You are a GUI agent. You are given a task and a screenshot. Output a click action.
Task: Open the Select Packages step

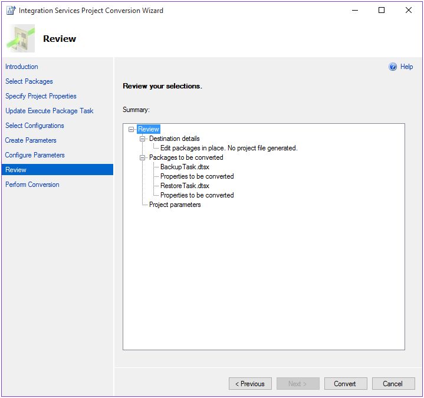click(x=29, y=81)
